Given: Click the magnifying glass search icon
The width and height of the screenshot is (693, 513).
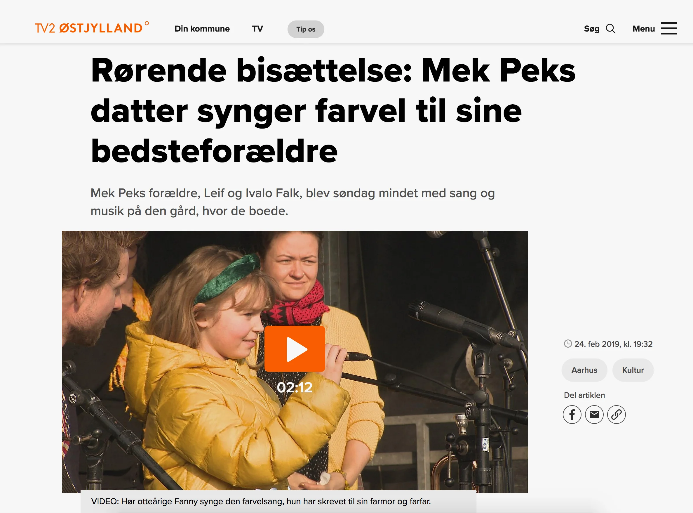Looking at the screenshot, I should [610, 29].
